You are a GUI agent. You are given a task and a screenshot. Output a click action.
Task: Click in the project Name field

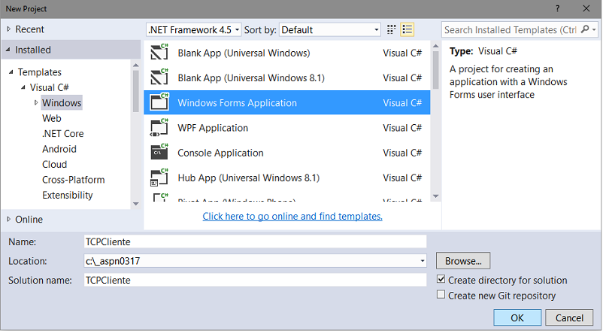[x=256, y=241]
